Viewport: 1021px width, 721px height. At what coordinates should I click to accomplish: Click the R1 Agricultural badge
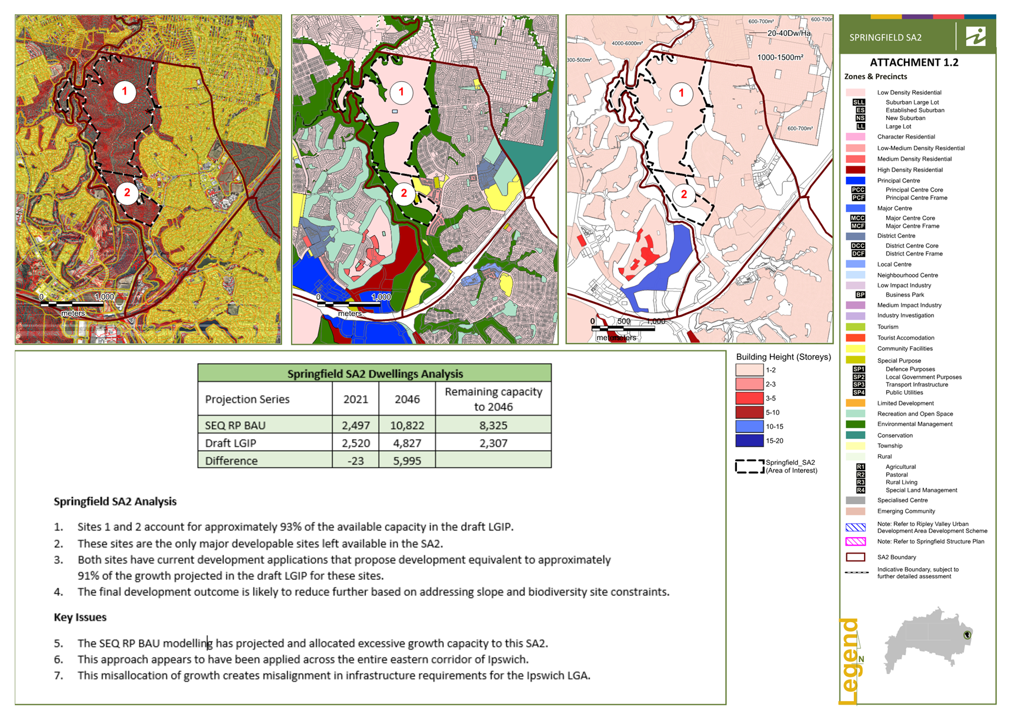click(x=860, y=467)
